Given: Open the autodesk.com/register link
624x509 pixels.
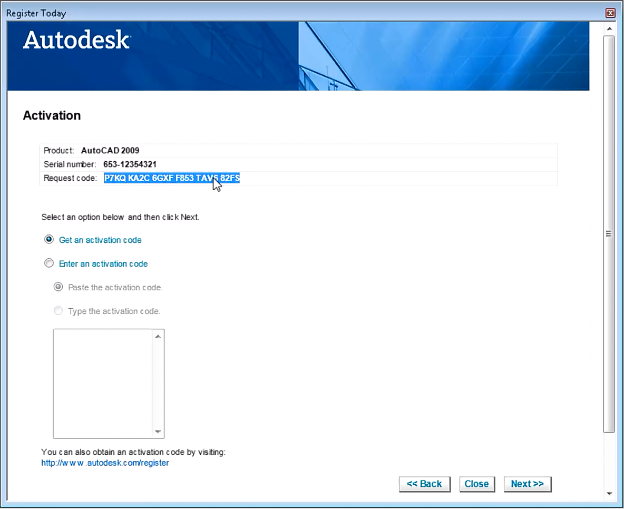Looking at the screenshot, I should coord(105,463).
